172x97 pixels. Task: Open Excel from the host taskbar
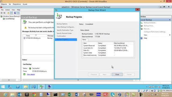pos(70,95)
